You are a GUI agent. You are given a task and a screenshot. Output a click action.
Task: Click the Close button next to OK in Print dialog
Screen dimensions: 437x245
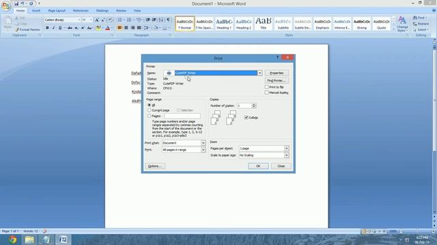[281, 166]
